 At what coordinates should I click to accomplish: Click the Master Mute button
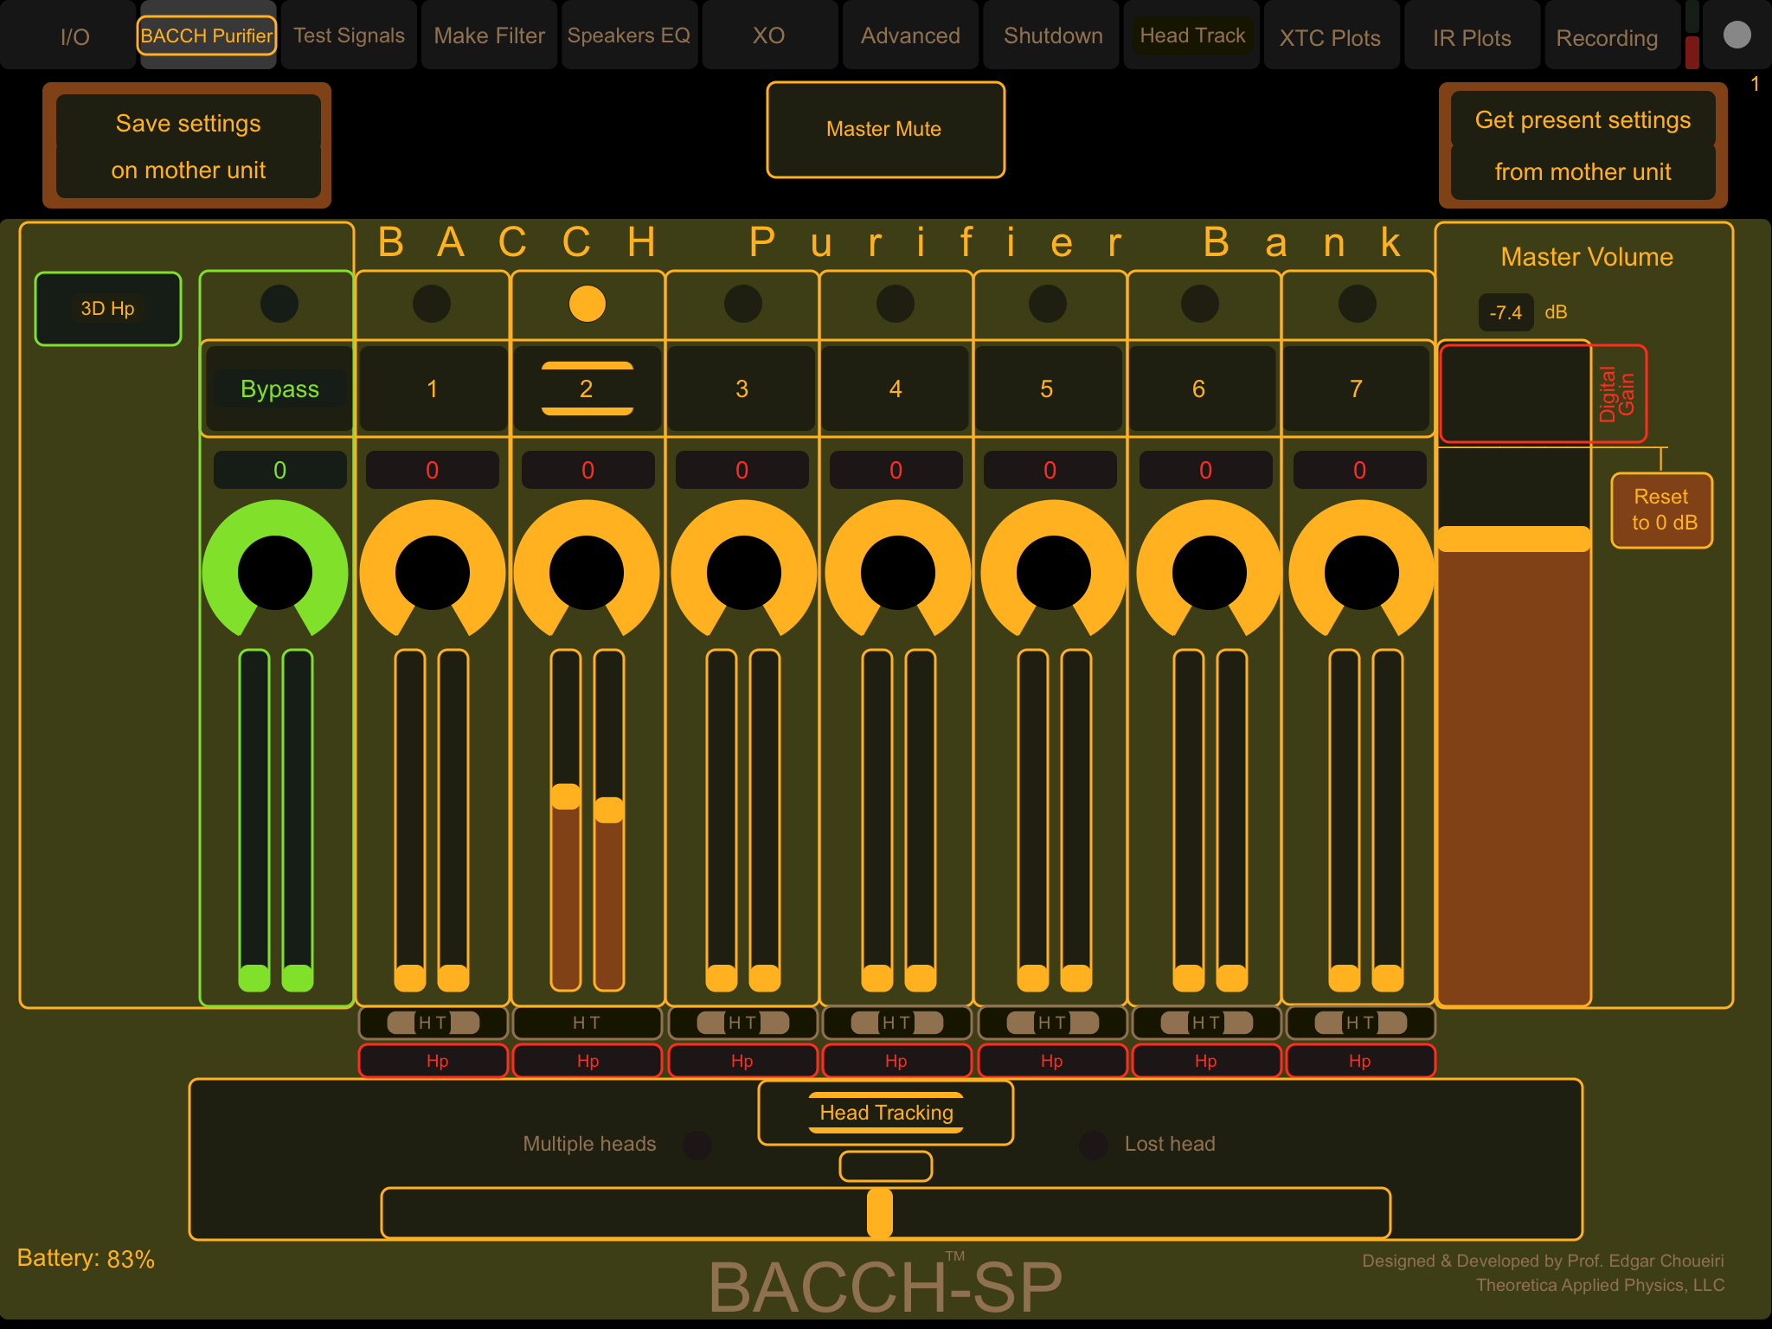point(885,130)
